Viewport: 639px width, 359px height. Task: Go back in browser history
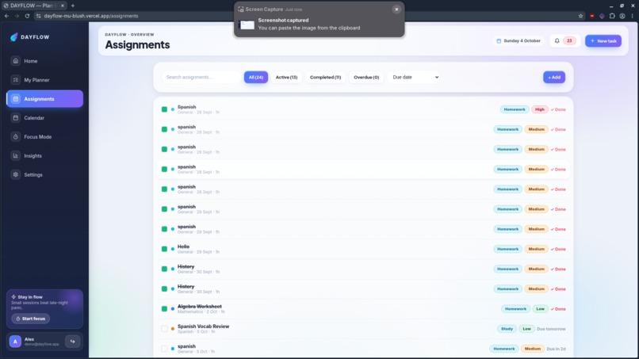[6, 16]
